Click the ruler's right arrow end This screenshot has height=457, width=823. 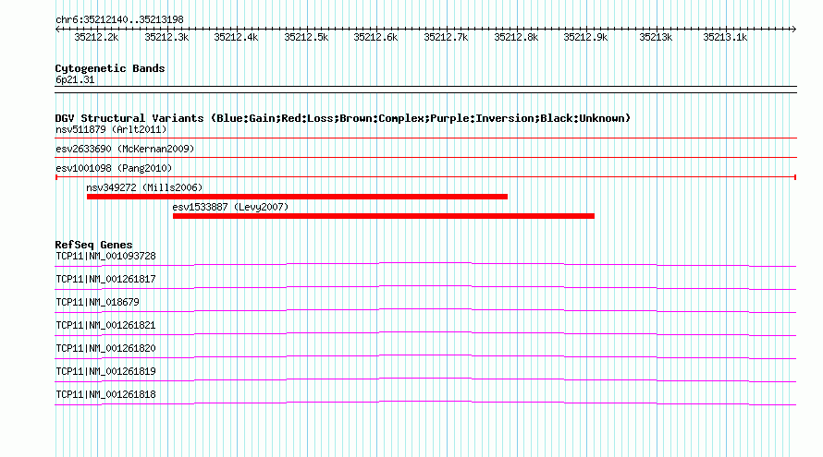(793, 29)
